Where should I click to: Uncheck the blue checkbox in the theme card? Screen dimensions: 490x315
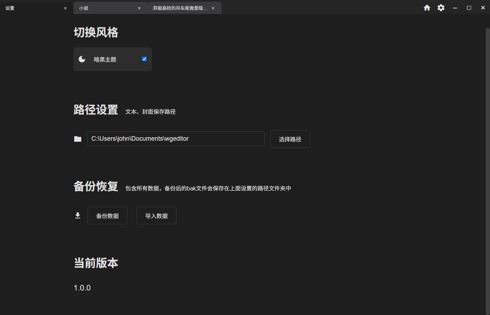pyautogui.click(x=144, y=59)
